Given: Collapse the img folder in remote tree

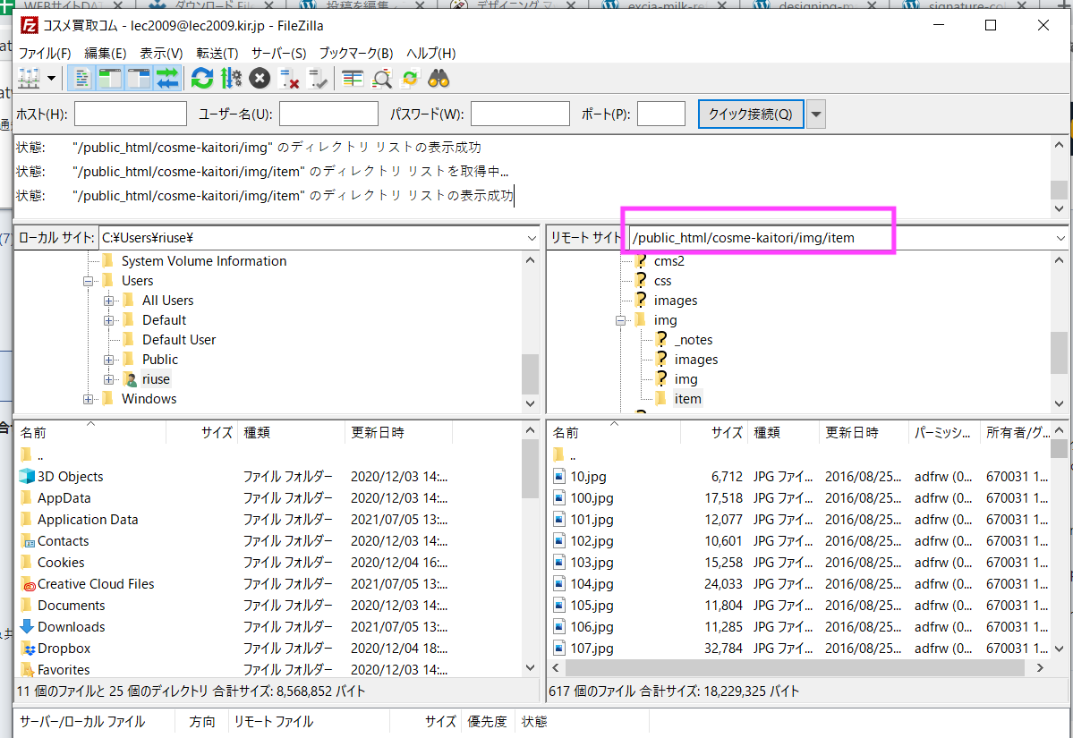Looking at the screenshot, I should 620,320.
